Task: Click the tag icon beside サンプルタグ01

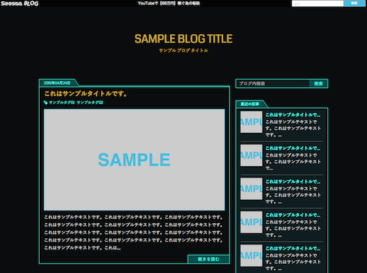Action: [x=45, y=102]
